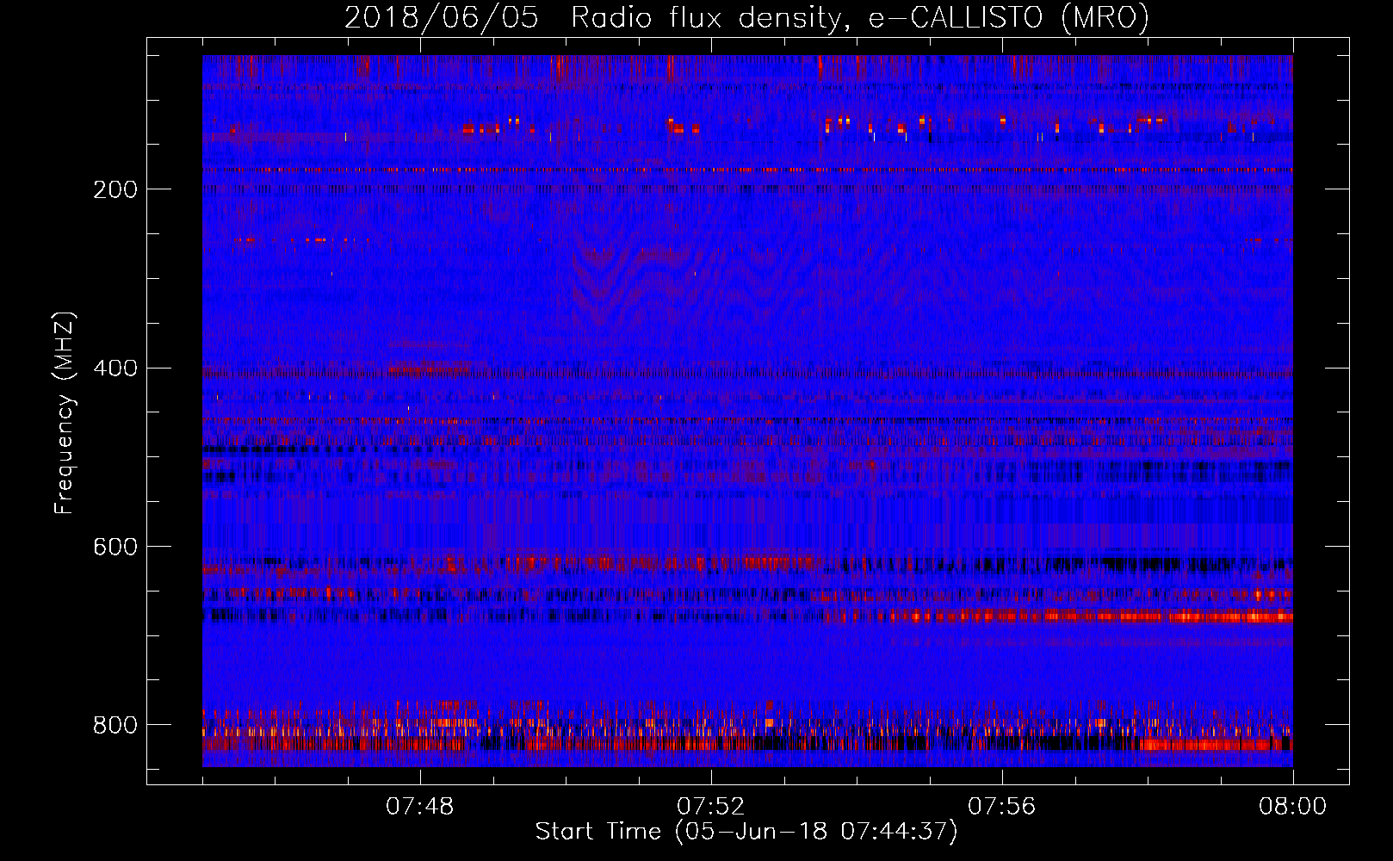Select the 600 frequency tick label

115,547
